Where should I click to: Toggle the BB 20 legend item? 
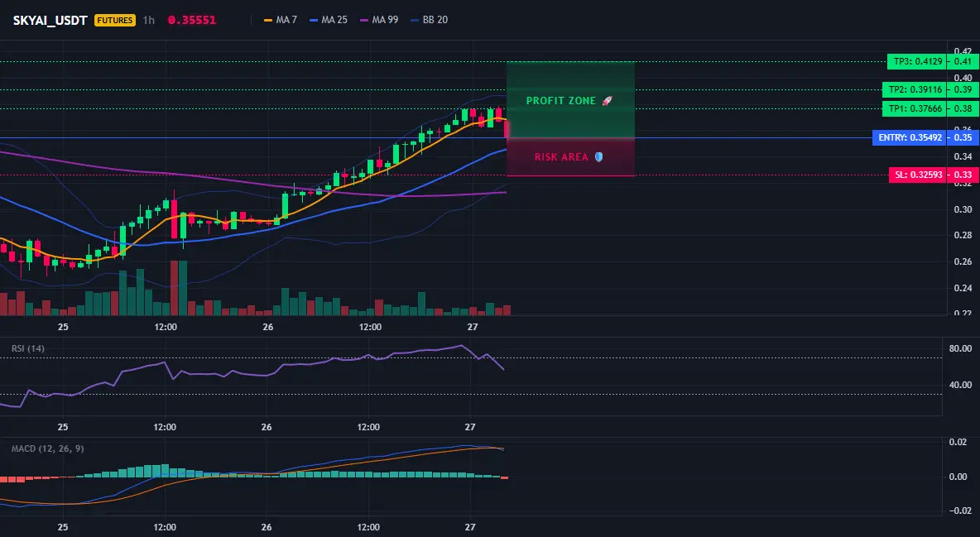coord(430,20)
